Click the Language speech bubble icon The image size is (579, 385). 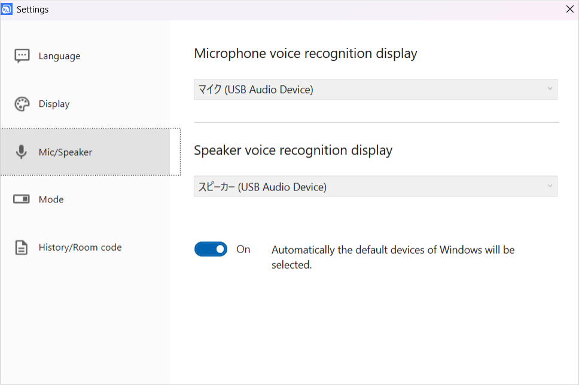tap(22, 56)
